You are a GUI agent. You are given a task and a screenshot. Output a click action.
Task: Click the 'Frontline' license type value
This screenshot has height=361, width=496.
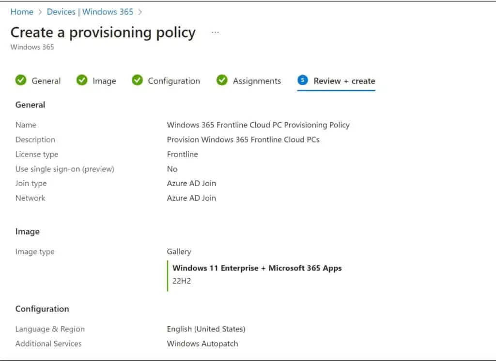pos(183,154)
